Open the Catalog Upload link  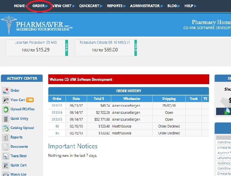pyautogui.click(x=22, y=128)
